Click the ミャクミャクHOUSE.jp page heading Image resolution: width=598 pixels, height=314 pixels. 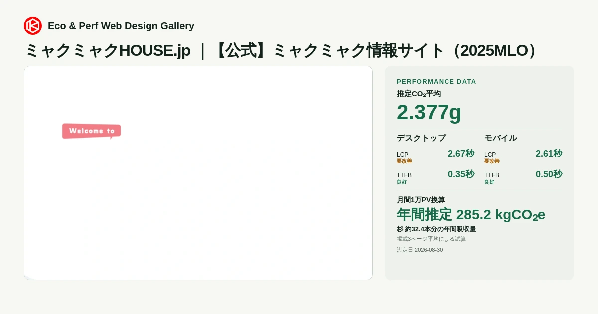(x=282, y=50)
